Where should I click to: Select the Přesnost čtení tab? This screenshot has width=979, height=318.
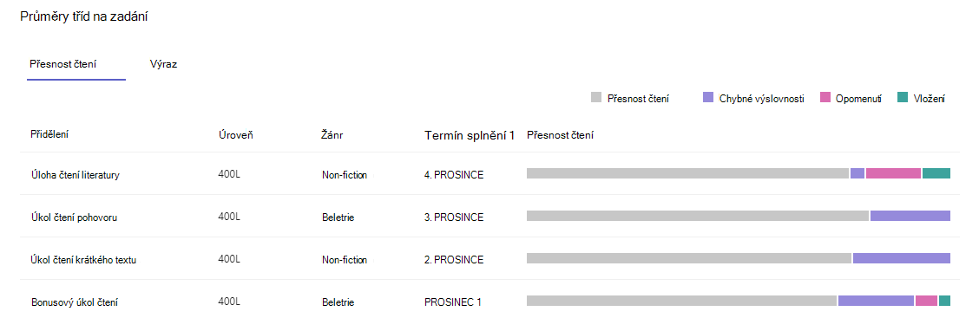tap(63, 64)
